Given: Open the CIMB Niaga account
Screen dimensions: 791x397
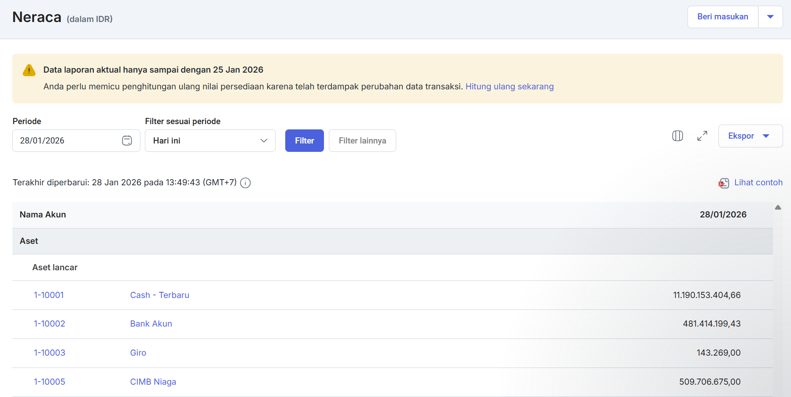Looking at the screenshot, I should click(153, 382).
